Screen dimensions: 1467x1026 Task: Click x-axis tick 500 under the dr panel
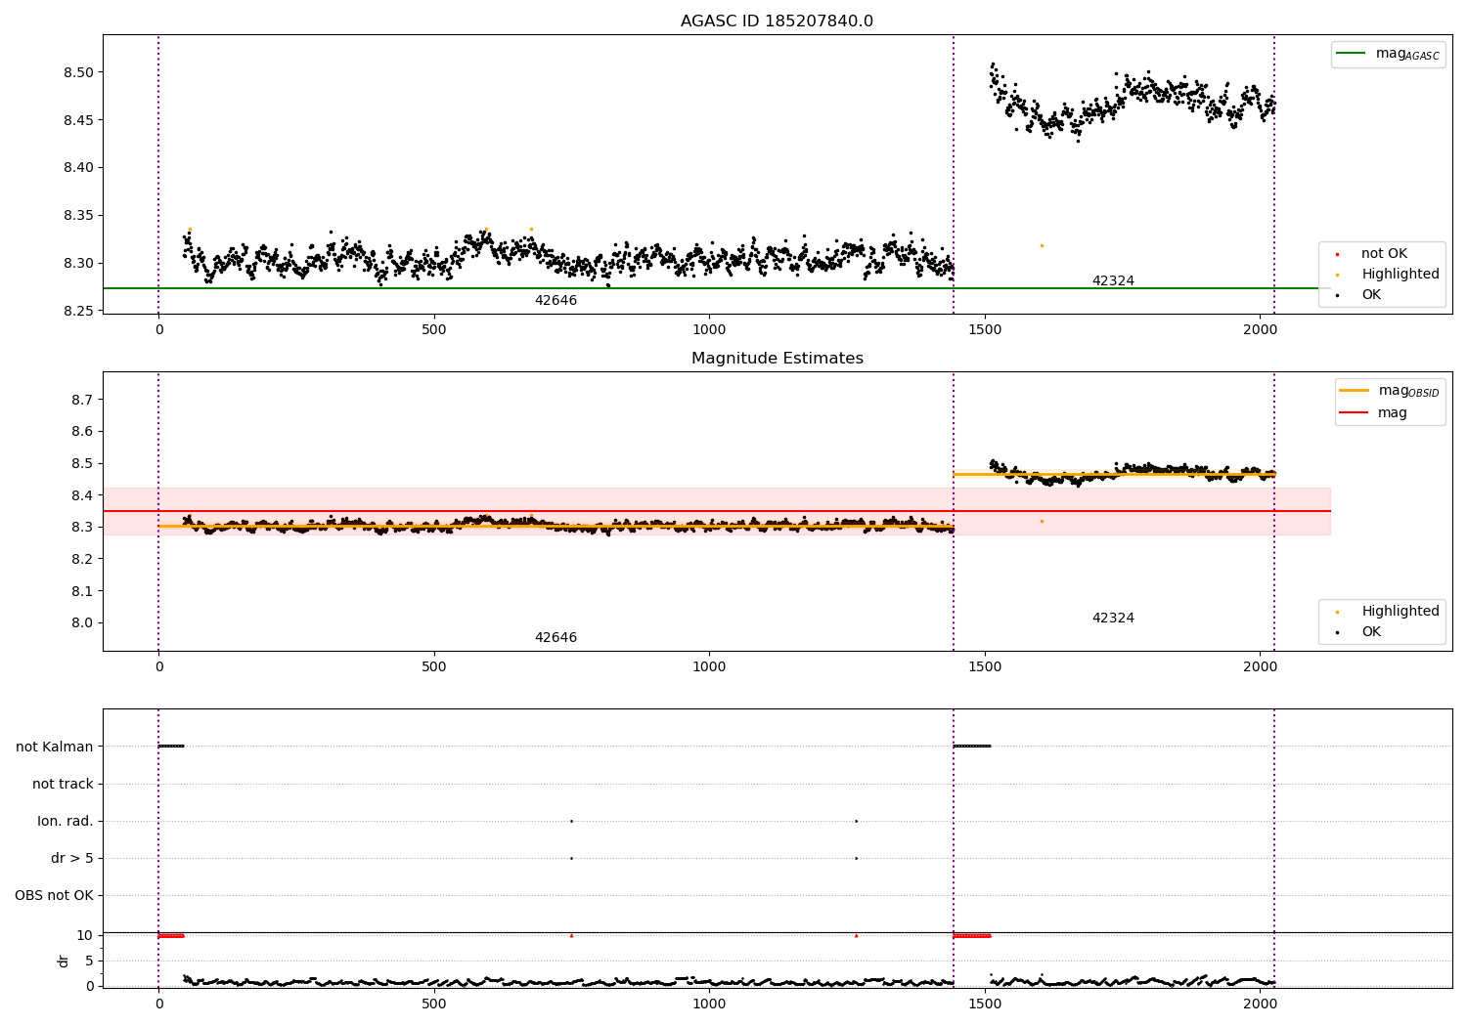click(x=434, y=1003)
